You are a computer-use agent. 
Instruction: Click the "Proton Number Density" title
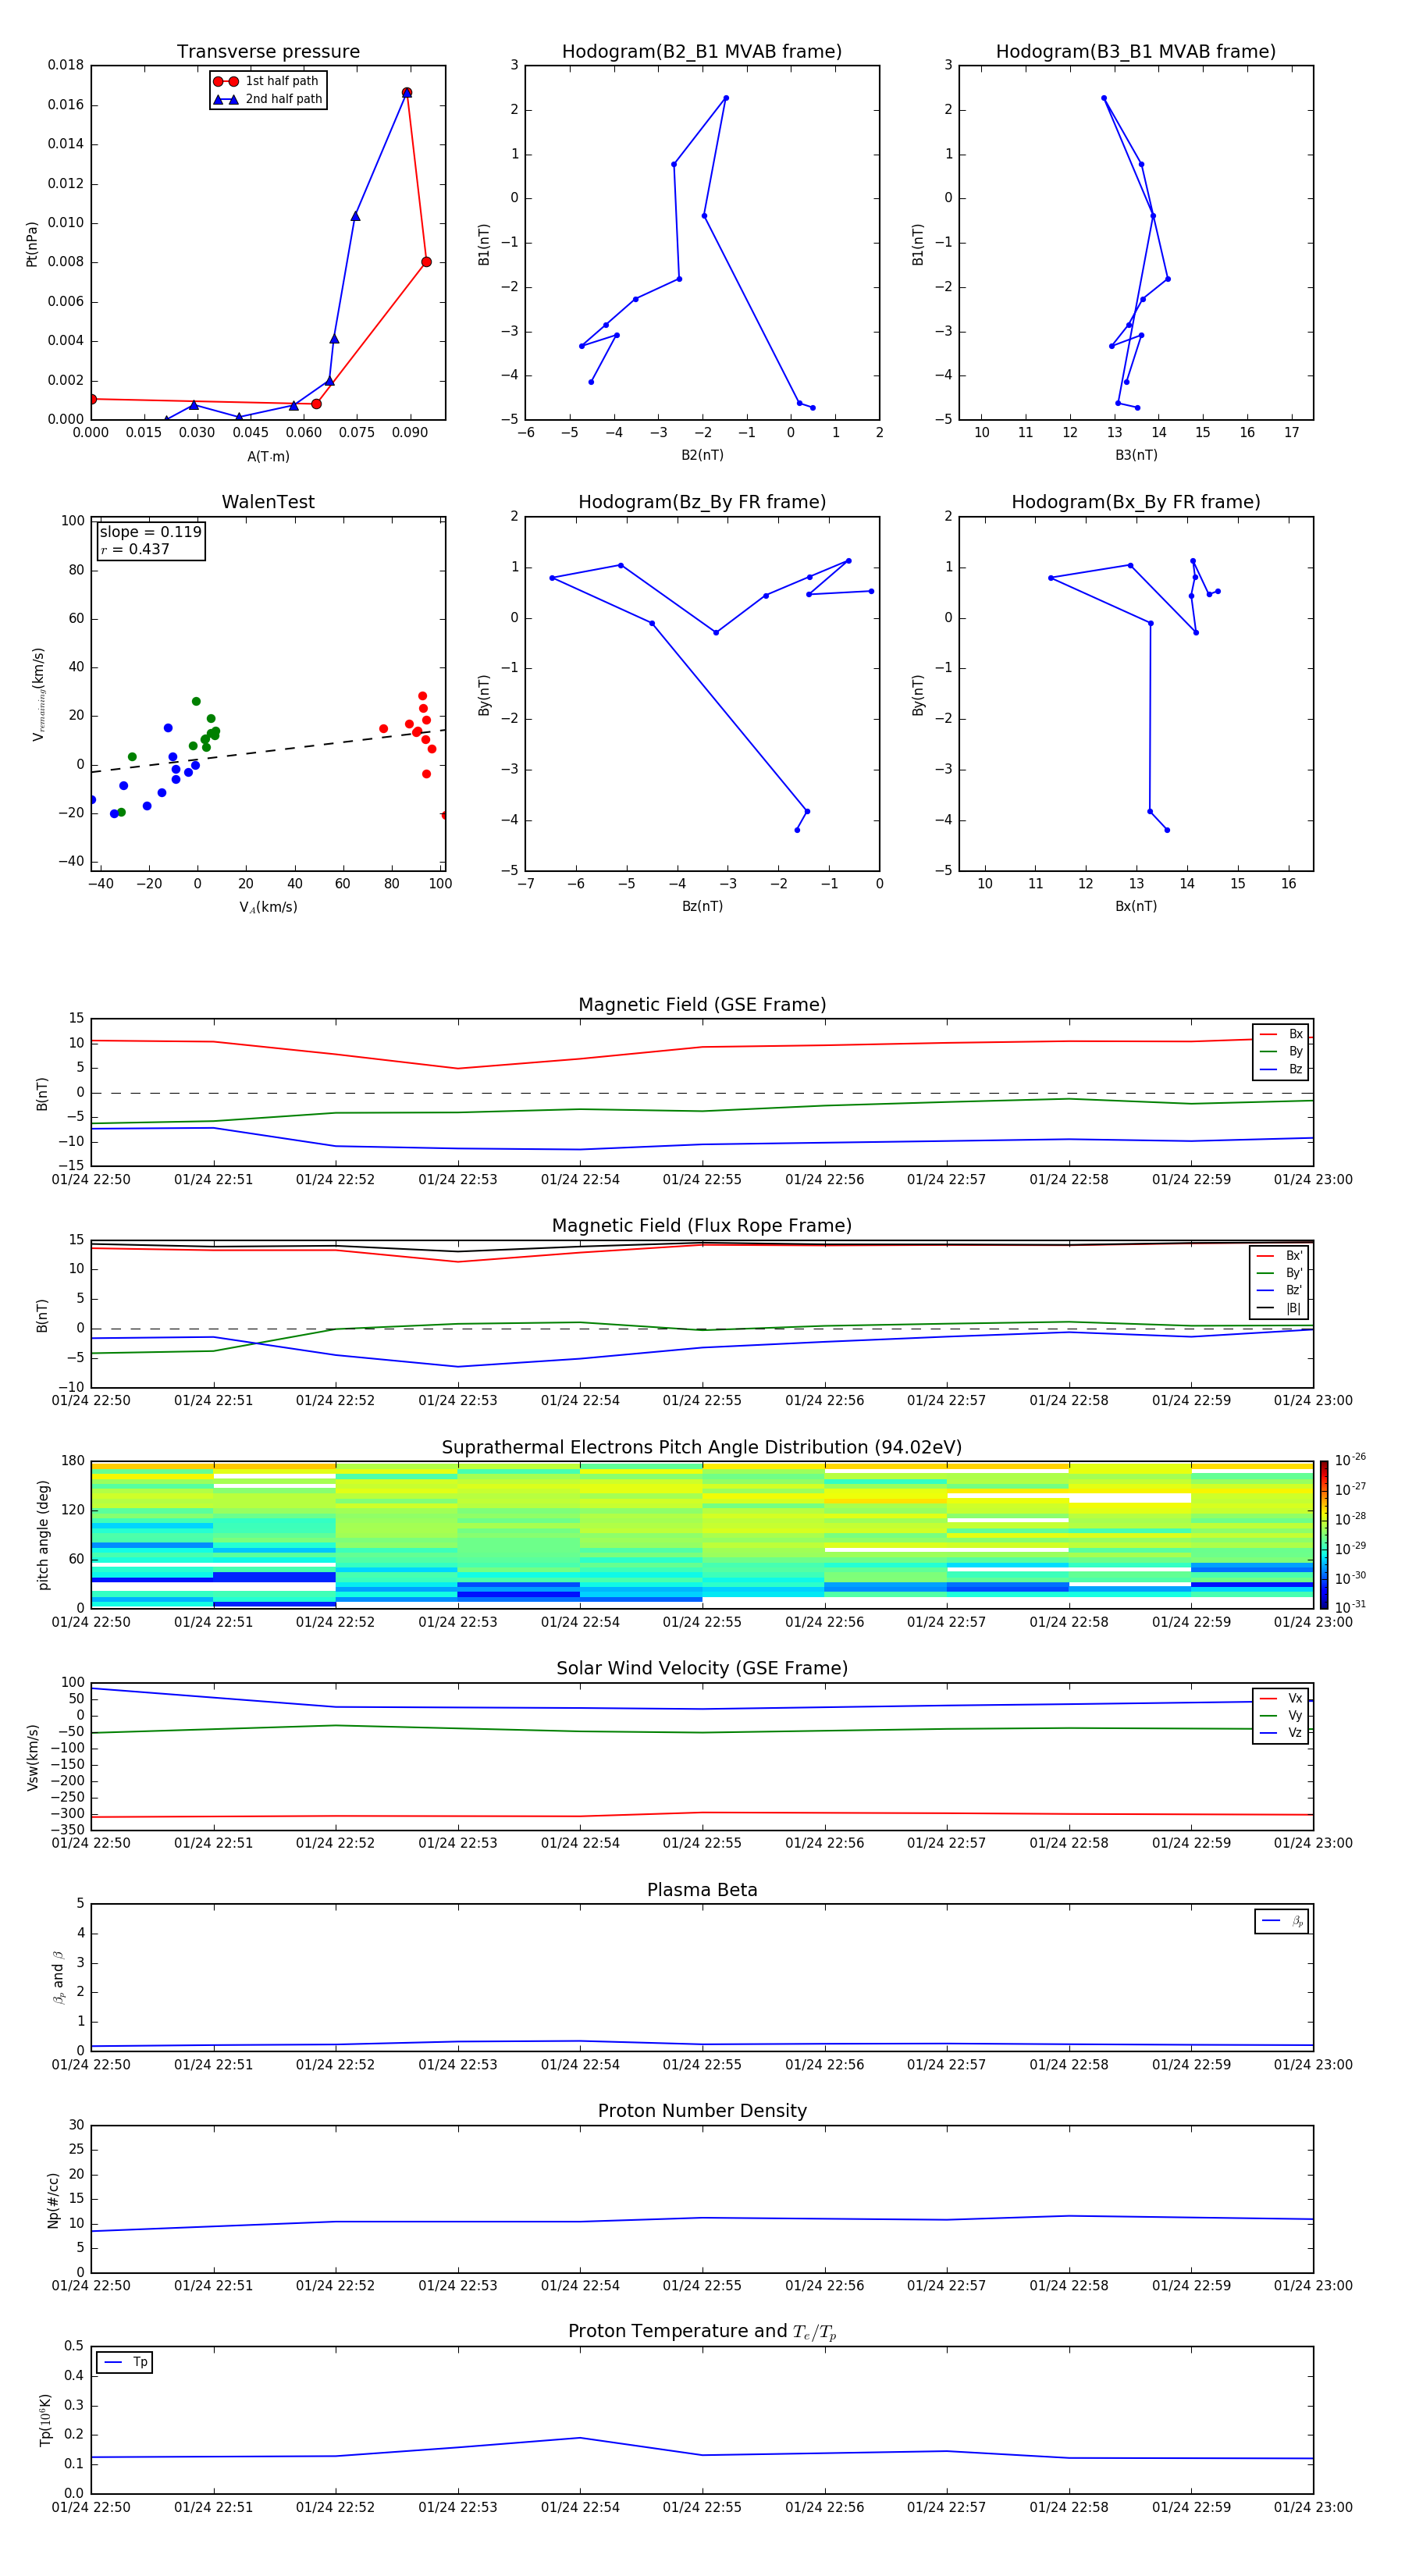[702, 2110]
